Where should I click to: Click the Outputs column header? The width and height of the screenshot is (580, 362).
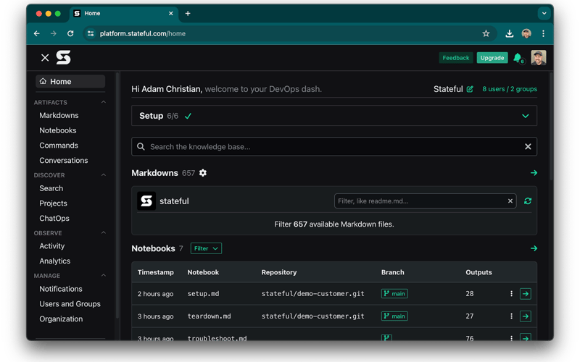478,272
